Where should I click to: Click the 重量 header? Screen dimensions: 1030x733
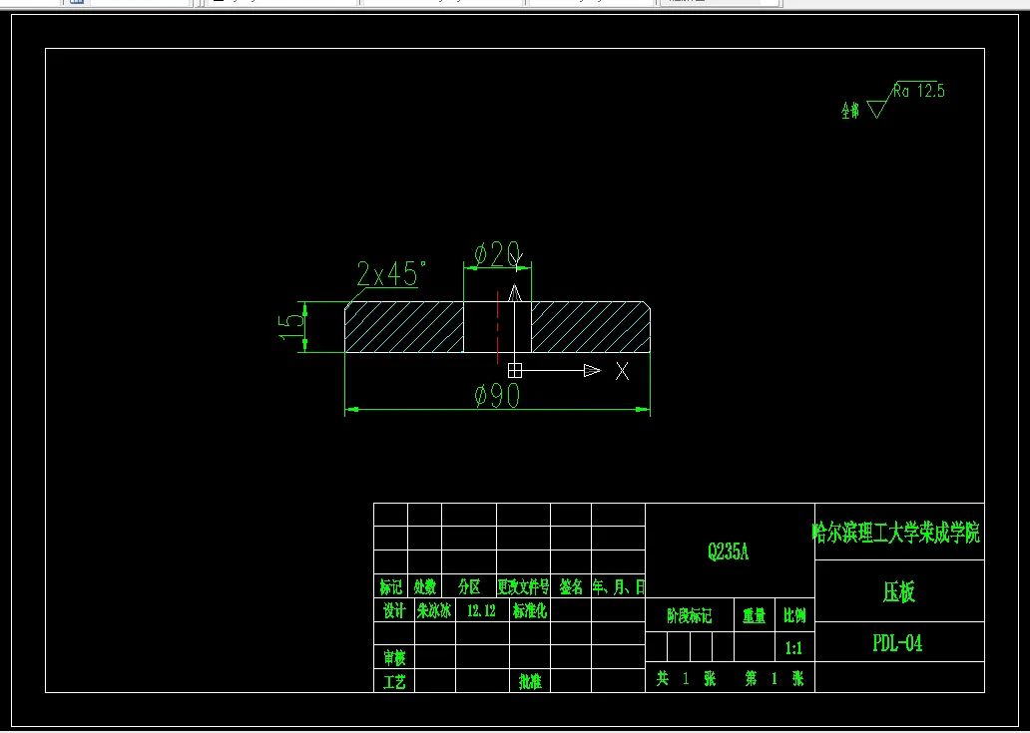click(755, 616)
